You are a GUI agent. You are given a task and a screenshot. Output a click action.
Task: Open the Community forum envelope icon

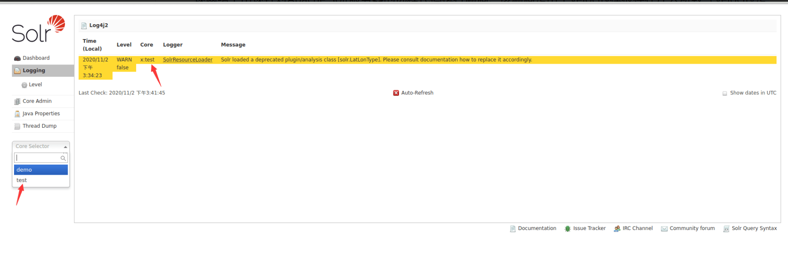pos(664,229)
